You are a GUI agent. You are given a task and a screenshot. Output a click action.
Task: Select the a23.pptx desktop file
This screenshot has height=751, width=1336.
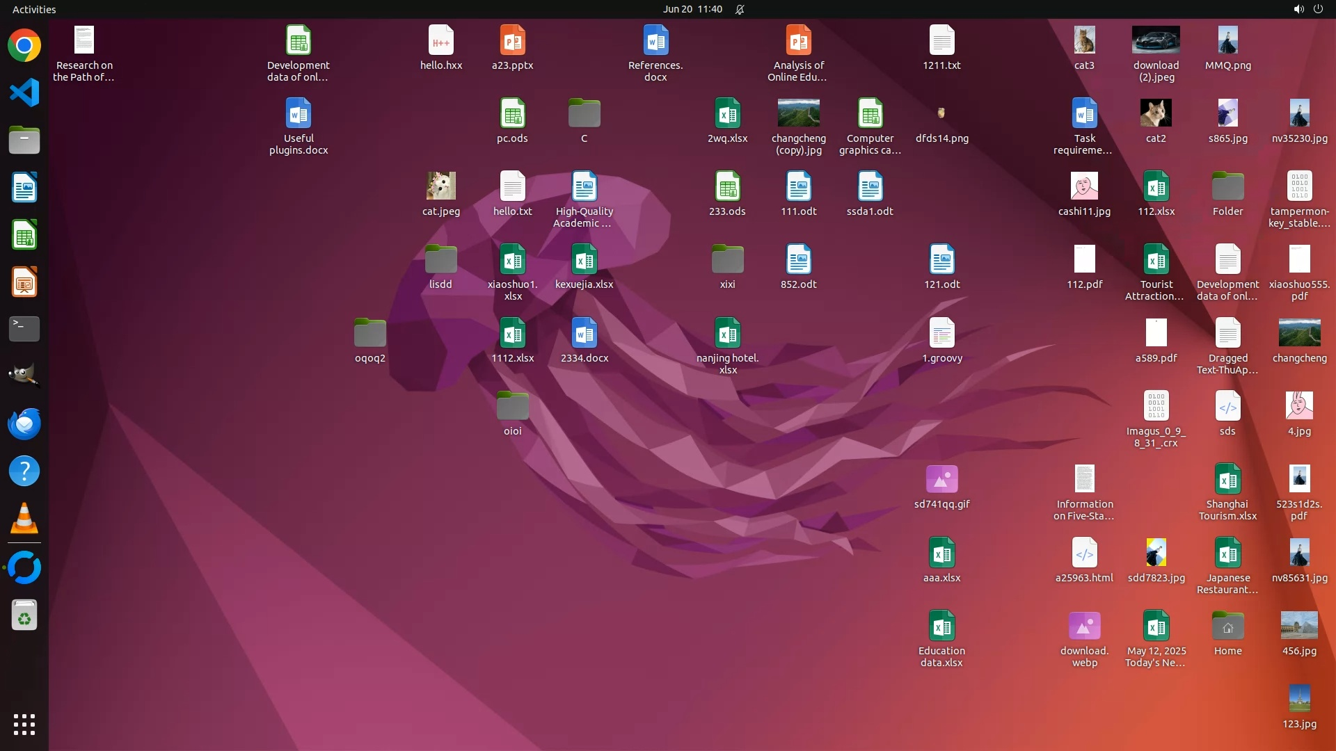click(x=512, y=41)
